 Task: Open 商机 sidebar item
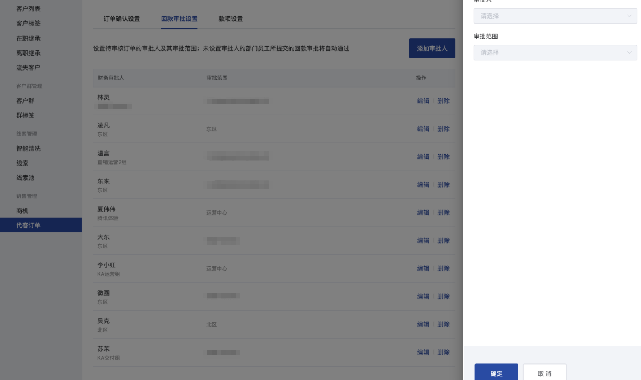coord(22,210)
